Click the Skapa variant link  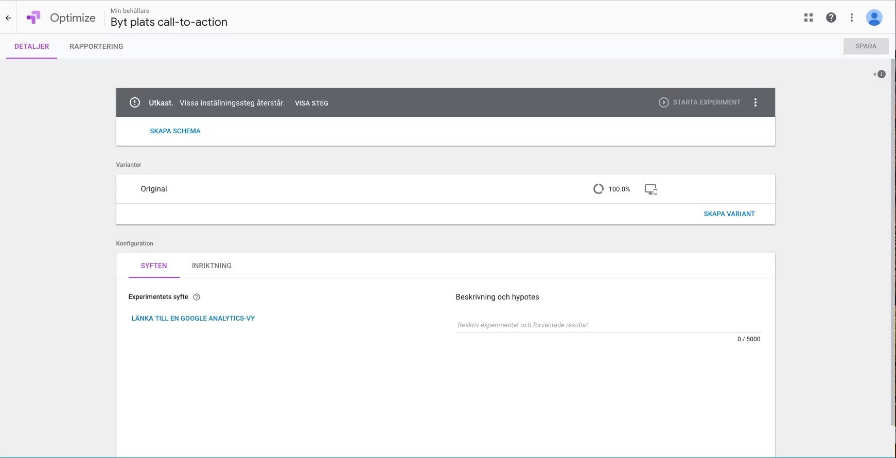coord(729,214)
